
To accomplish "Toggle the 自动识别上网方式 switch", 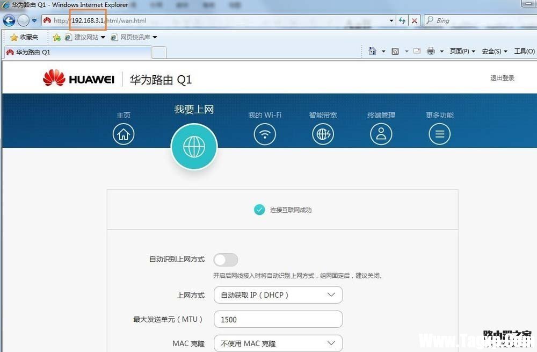I will (x=226, y=260).
